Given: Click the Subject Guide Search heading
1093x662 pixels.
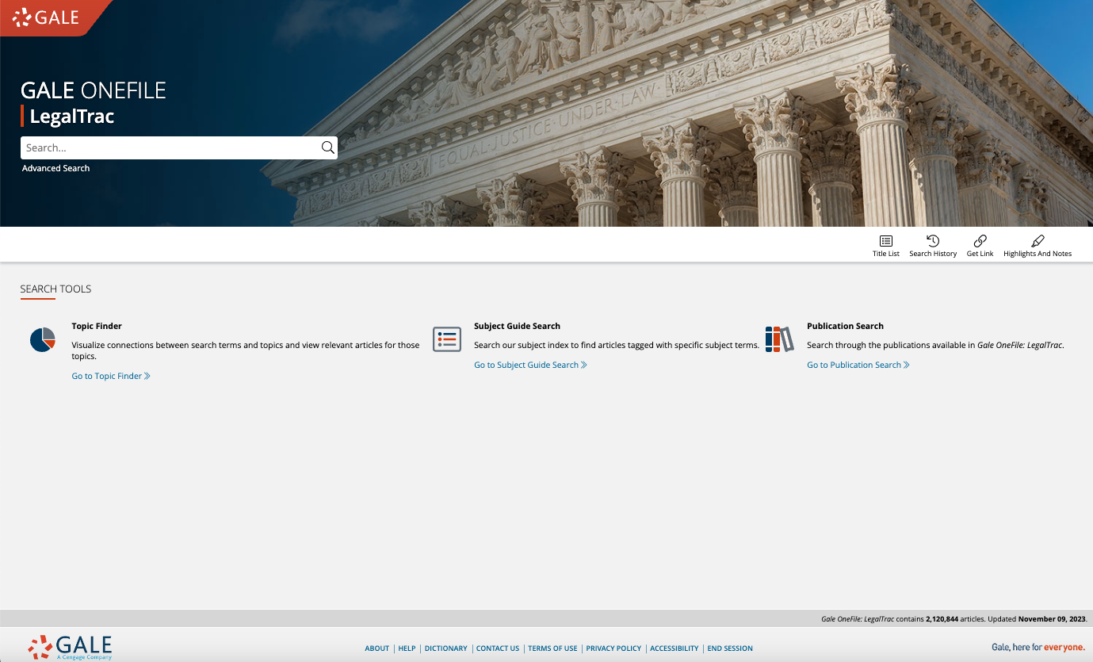Looking at the screenshot, I should pos(517,326).
